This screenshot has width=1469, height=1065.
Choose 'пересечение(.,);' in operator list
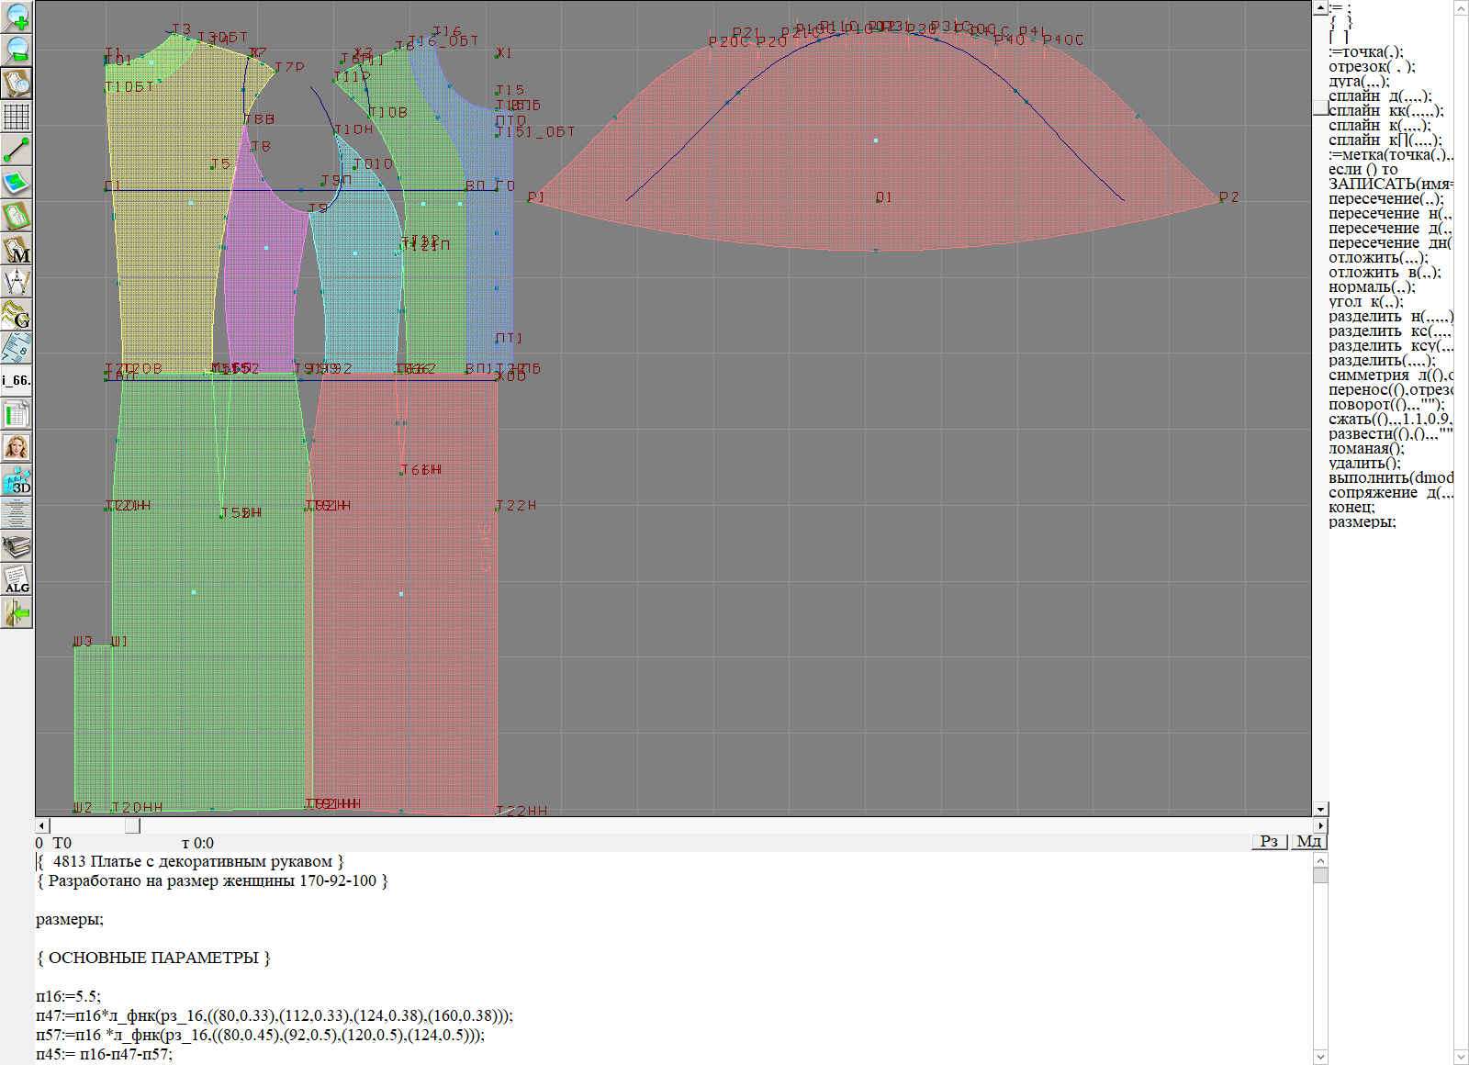(x=1385, y=199)
